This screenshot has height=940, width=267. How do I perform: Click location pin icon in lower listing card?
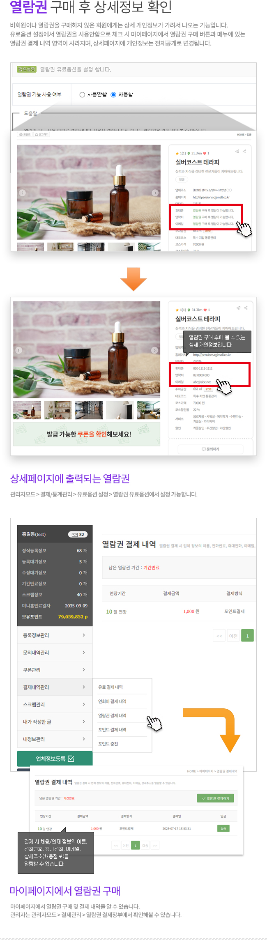[189, 310]
